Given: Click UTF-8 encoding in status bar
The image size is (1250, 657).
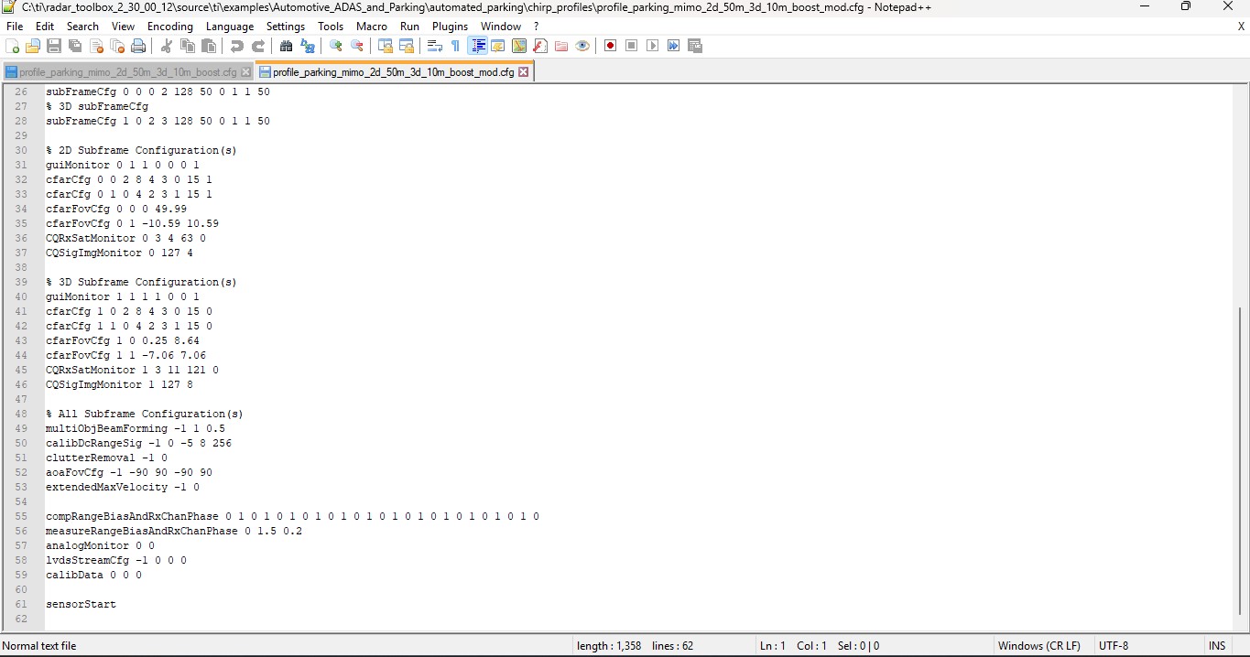Looking at the screenshot, I should coord(1114,646).
